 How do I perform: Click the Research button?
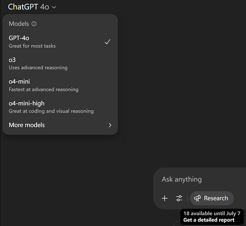click(x=212, y=198)
